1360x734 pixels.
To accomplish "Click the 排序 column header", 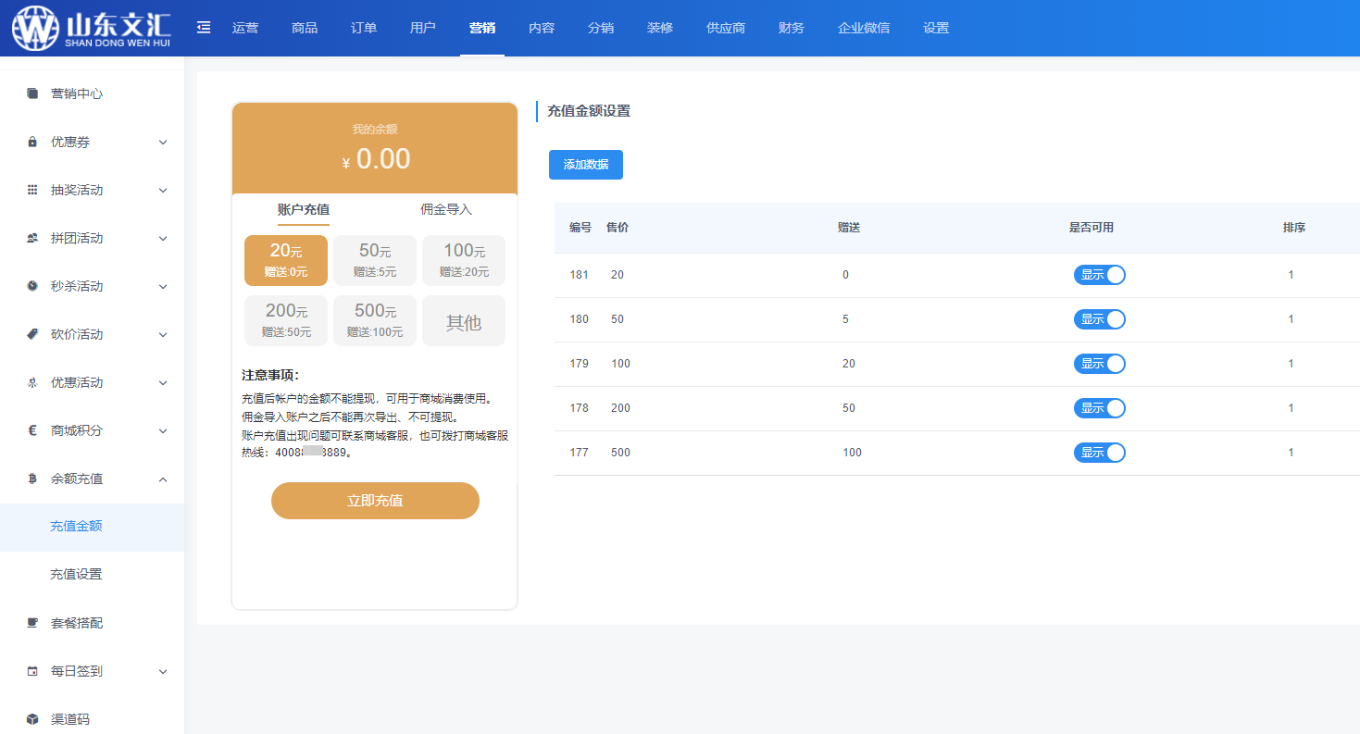I will point(1294,228).
